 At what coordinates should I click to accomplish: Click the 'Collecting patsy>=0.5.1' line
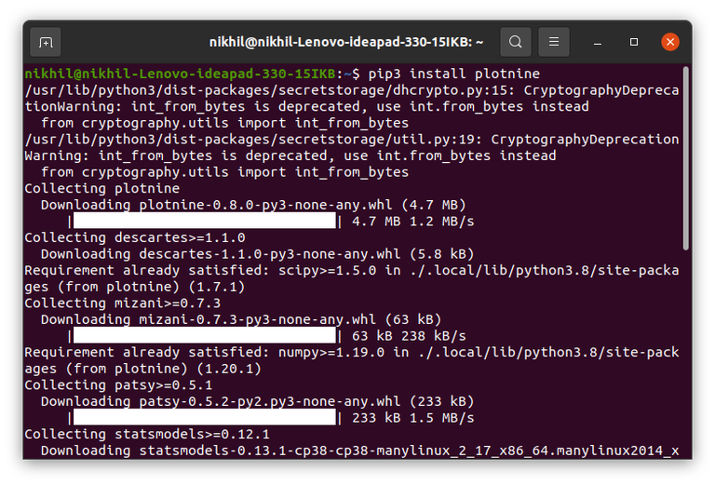118,385
